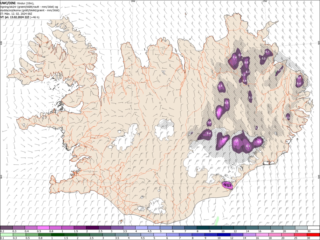Viewport: 320px width, 240px height.
Task: Pick the bright pink swatch between 0.5 and 0.8, upper scale
Action: [x=43, y=228]
